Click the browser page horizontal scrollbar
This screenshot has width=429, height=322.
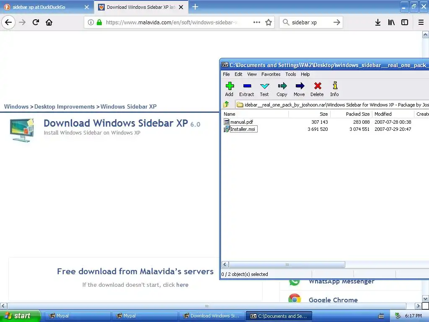tap(207, 306)
